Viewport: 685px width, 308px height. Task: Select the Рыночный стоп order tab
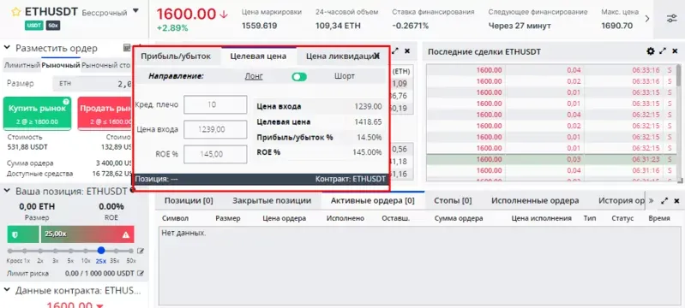[106, 65]
